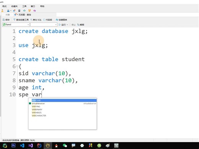Open Visual Studio from the taskbar
The width and height of the screenshot is (199, 149).
pyautogui.click(x=31, y=146)
